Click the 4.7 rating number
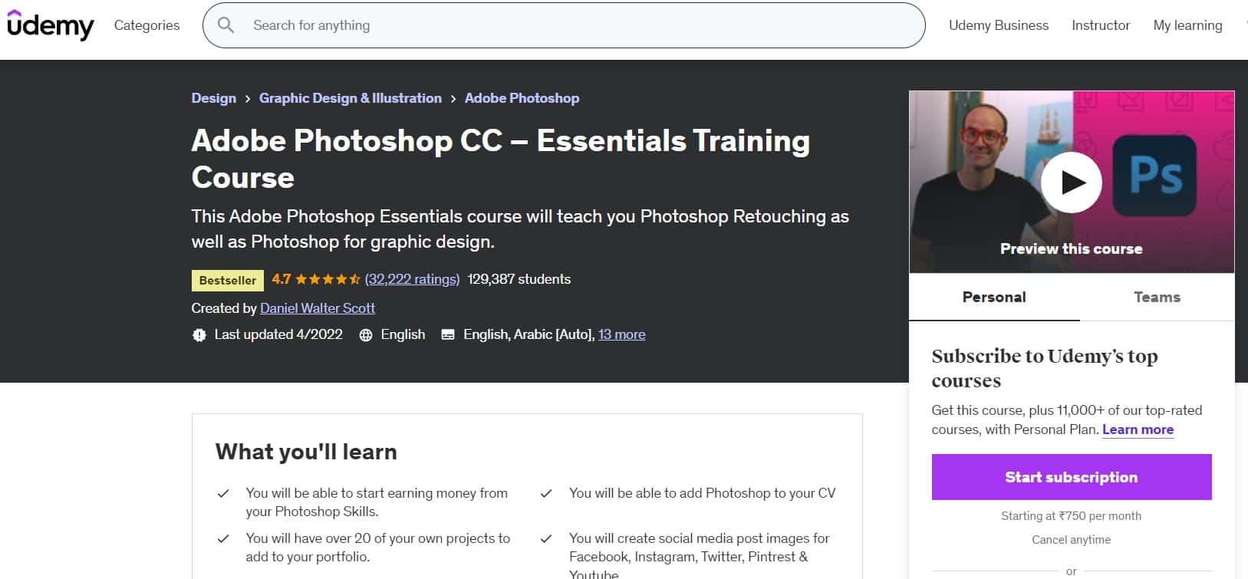This screenshot has width=1248, height=579. [x=282, y=279]
